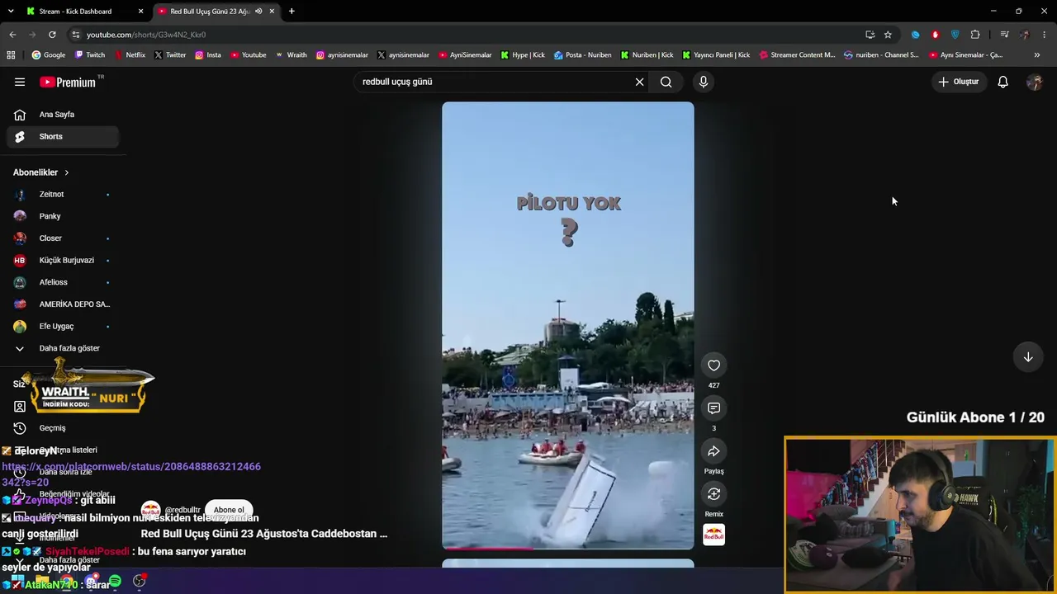The image size is (1057, 594).
Task: Open the tab search dropdown
Action: [11, 12]
